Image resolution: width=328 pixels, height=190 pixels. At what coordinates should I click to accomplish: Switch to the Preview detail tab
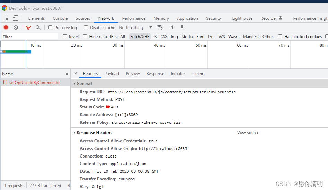click(133, 74)
